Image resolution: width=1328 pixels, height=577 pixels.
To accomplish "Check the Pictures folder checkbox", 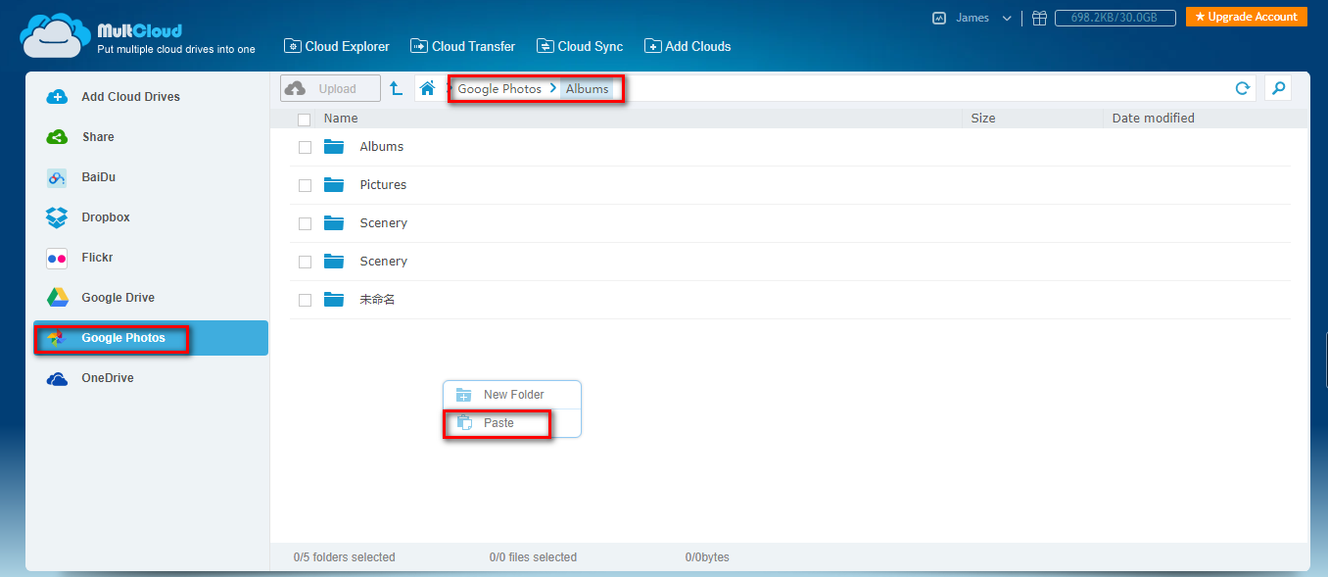I will pyautogui.click(x=305, y=185).
